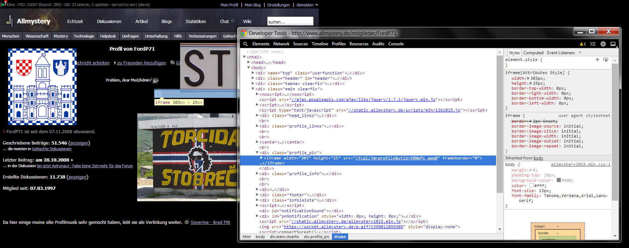Click the Allmystery logo
This screenshot has height=248, width=629.
[x=28, y=21]
